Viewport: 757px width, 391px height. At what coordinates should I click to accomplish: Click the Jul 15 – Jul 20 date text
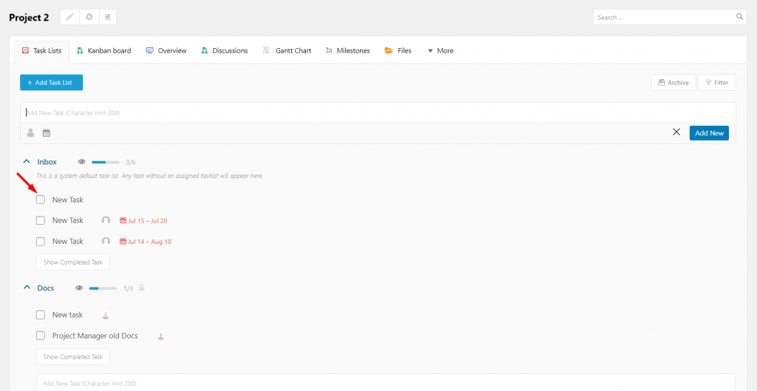[x=147, y=220]
